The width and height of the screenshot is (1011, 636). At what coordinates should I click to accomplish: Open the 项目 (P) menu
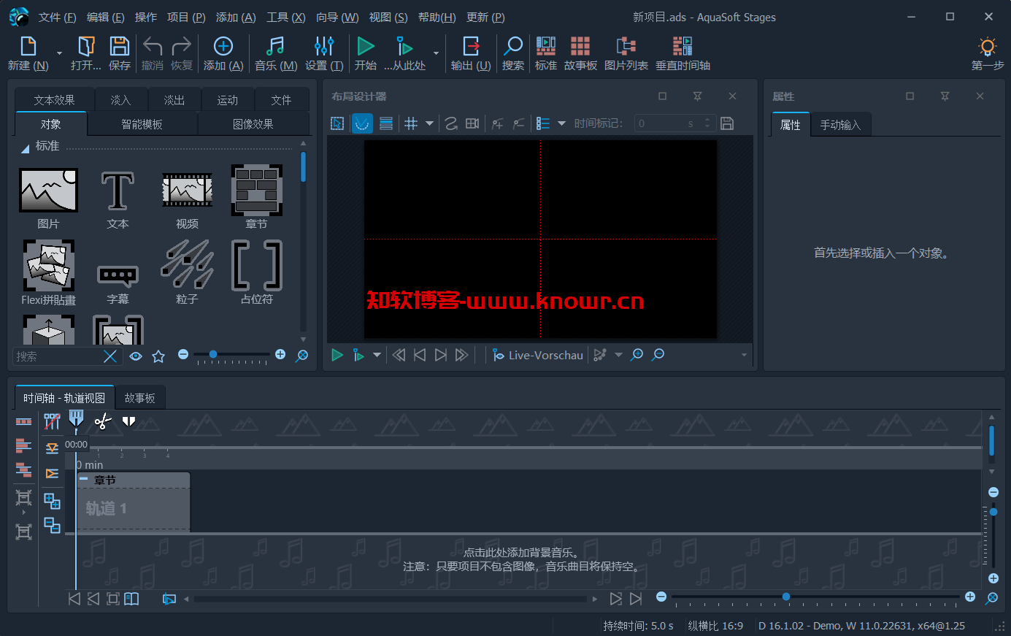(x=186, y=17)
